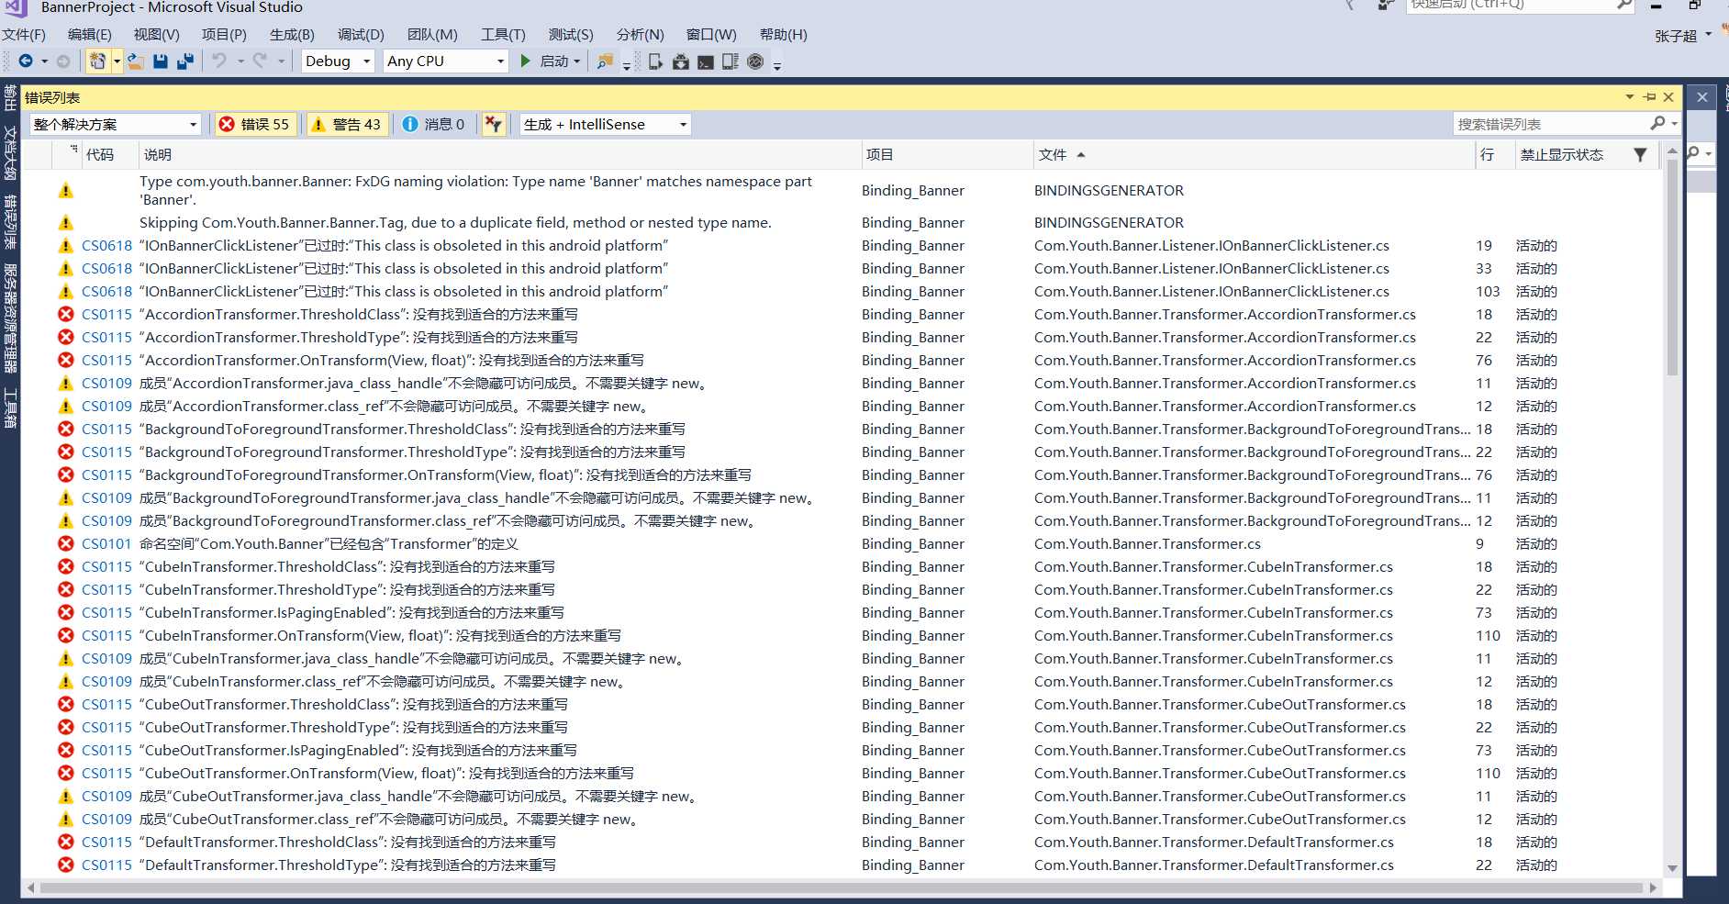
Task: Toggle the 警告 43 warnings filter
Action: coord(347,125)
